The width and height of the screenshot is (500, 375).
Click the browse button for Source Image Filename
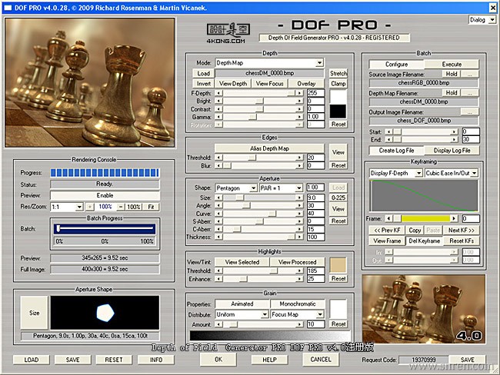468,74
